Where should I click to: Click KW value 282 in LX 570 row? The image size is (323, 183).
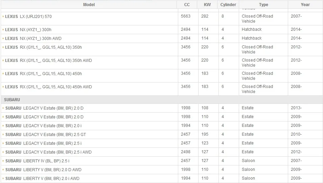(205, 16)
